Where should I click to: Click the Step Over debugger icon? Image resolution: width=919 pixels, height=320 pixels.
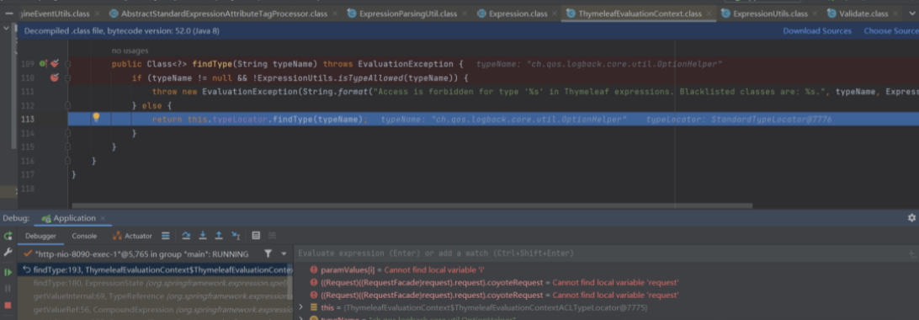tap(186, 236)
